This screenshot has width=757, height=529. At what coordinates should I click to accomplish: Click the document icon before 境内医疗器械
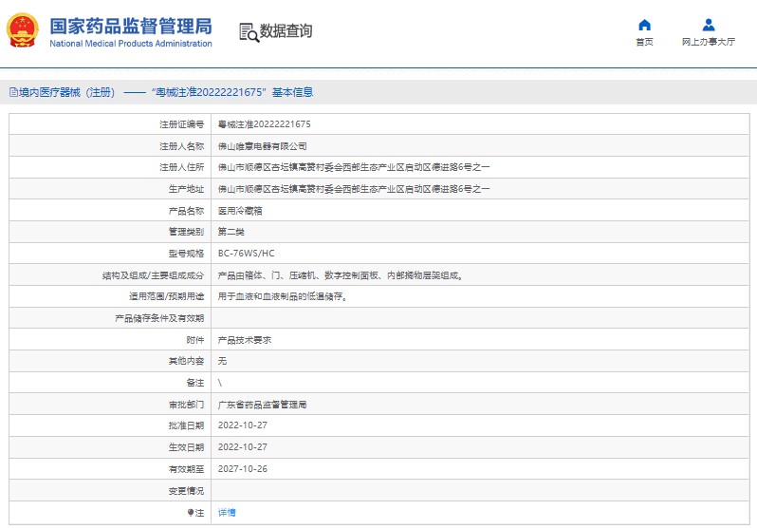click(x=13, y=93)
